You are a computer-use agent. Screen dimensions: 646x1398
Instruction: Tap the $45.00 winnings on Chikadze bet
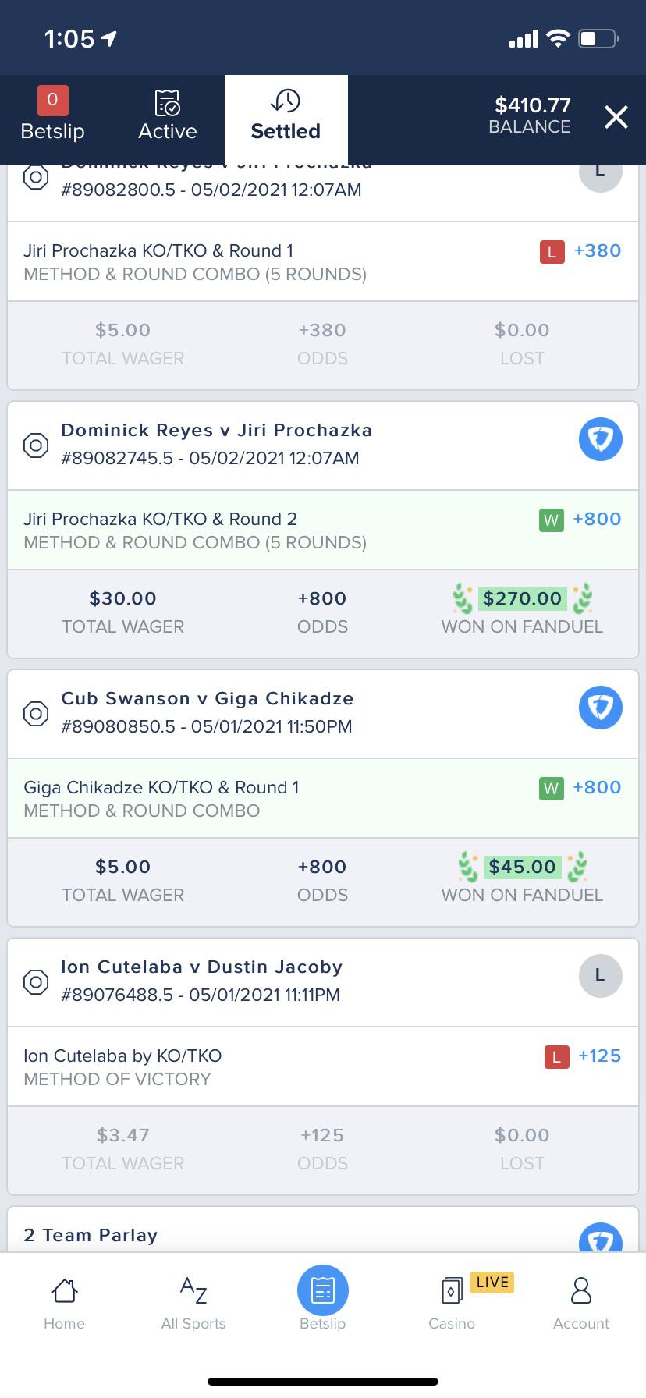pyautogui.click(x=522, y=867)
